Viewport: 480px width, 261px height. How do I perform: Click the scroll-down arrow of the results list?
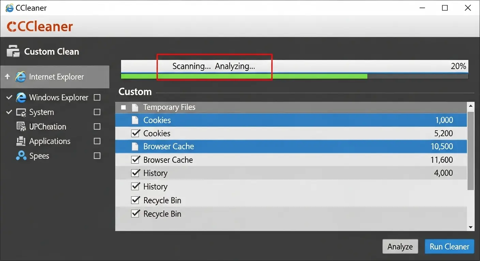[x=471, y=227]
